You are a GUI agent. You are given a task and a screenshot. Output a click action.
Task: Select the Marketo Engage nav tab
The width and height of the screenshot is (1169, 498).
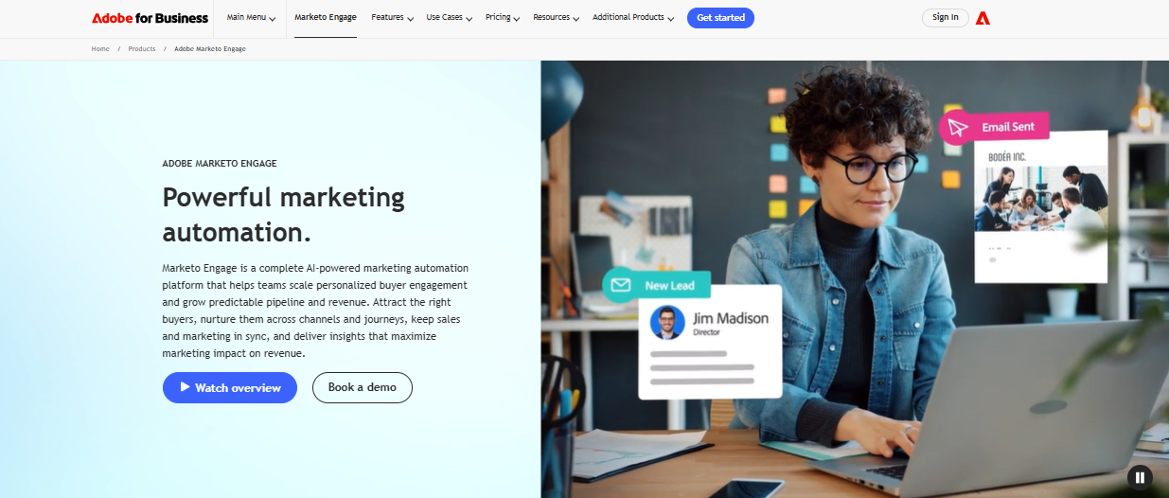[x=326, y=18]
